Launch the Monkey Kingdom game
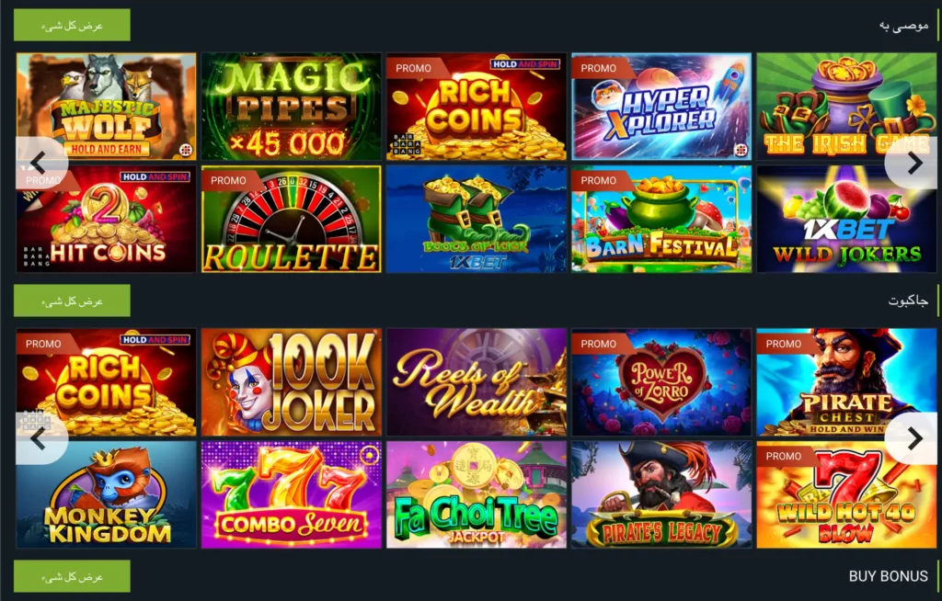The image size is (942, 601). [107, 494]
